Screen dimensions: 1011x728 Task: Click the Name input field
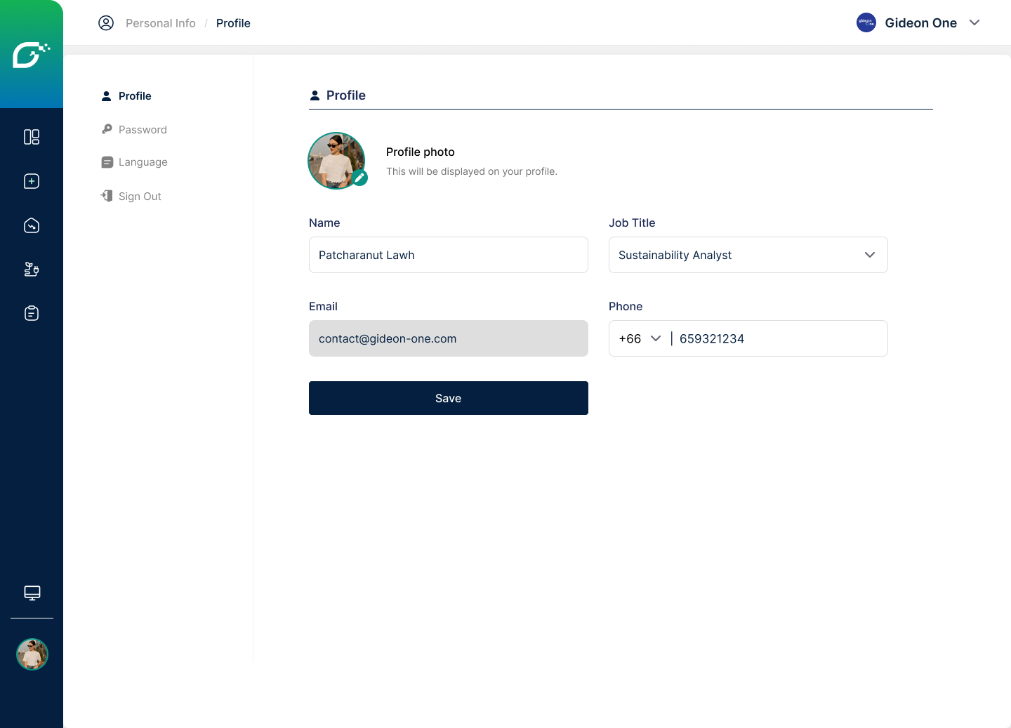[x=448, y=255]
